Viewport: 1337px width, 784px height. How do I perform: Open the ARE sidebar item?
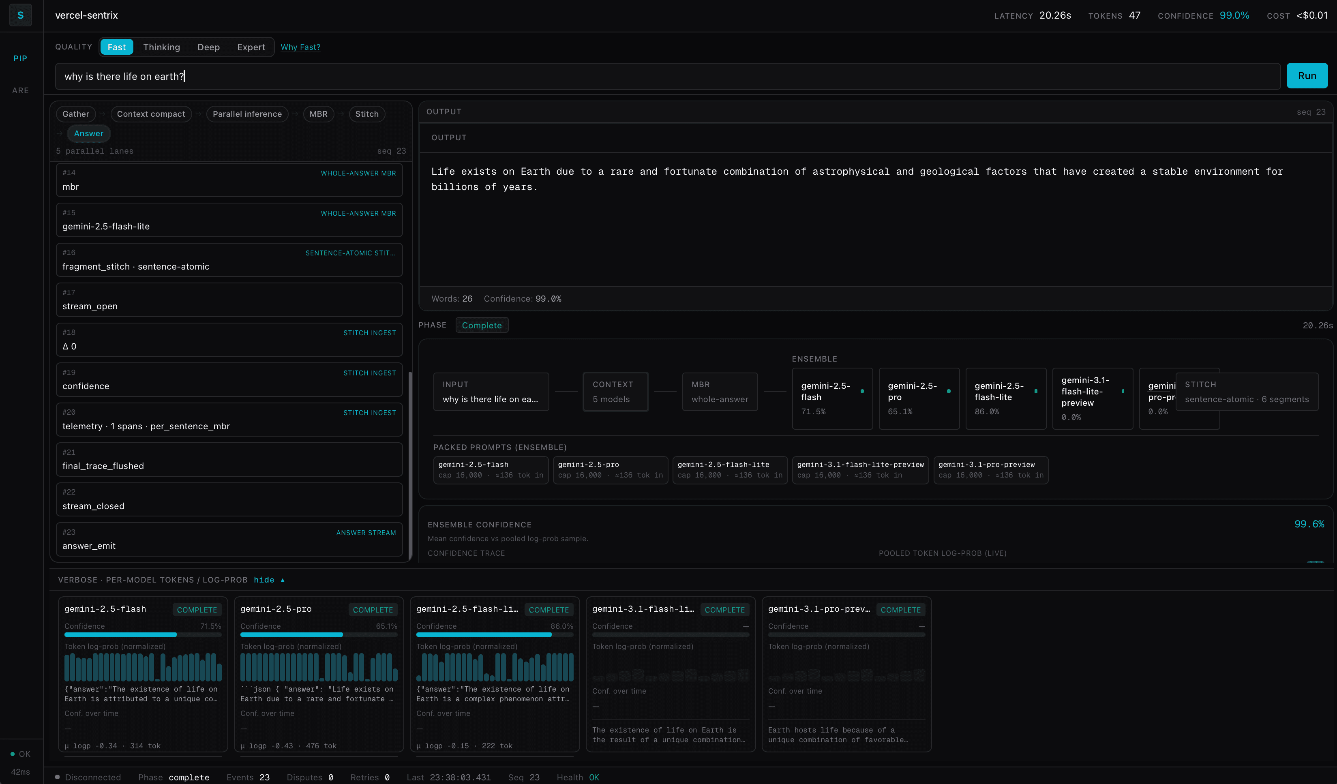[20, 91]
